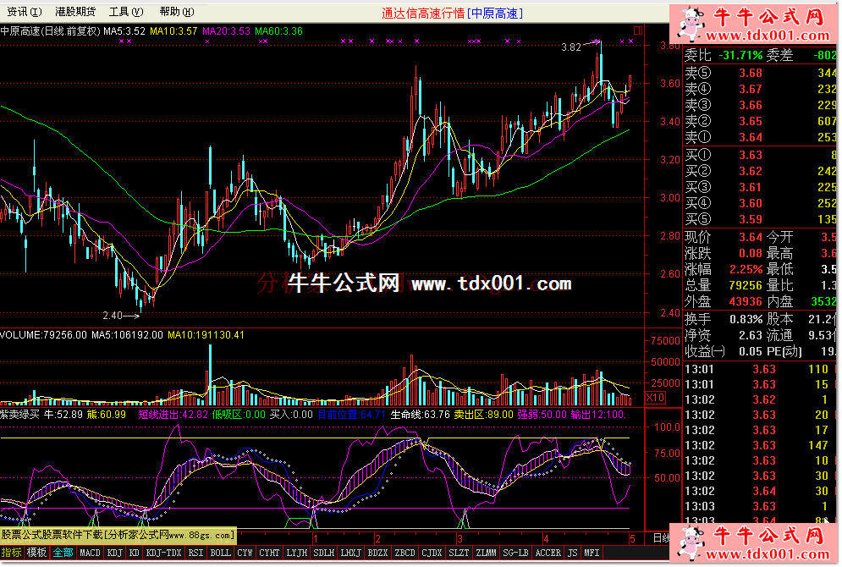Open the 港股期货 menu

click(x=75, y=12)
